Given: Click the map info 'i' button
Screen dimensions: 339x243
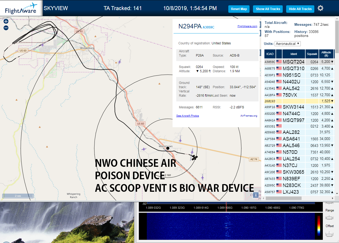Looking at the screenshot, I should [x=256, y=195].
